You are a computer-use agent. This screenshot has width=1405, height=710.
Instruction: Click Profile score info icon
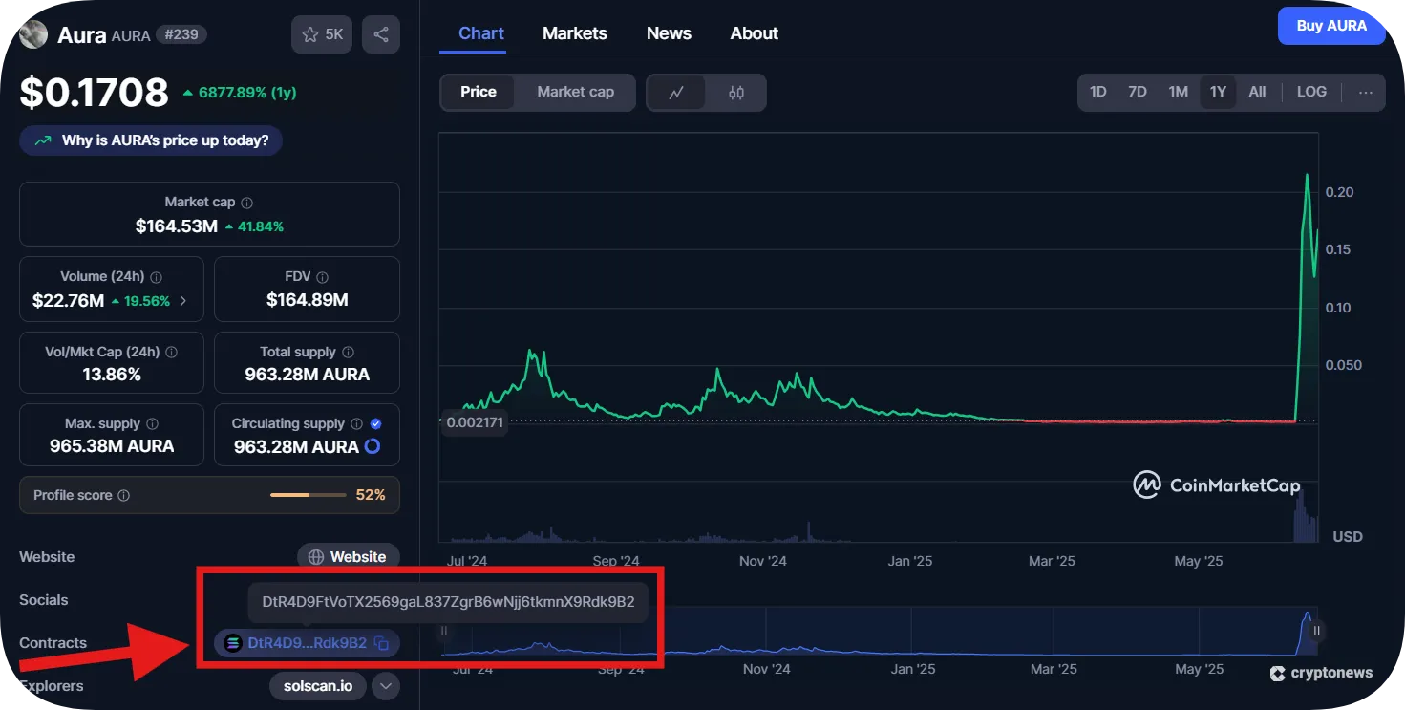[124, 495]
